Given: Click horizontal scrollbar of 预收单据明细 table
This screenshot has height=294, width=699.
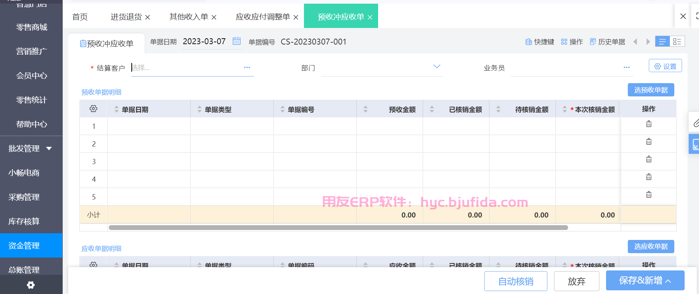Looking at the screenshot, I should (338, 227).
